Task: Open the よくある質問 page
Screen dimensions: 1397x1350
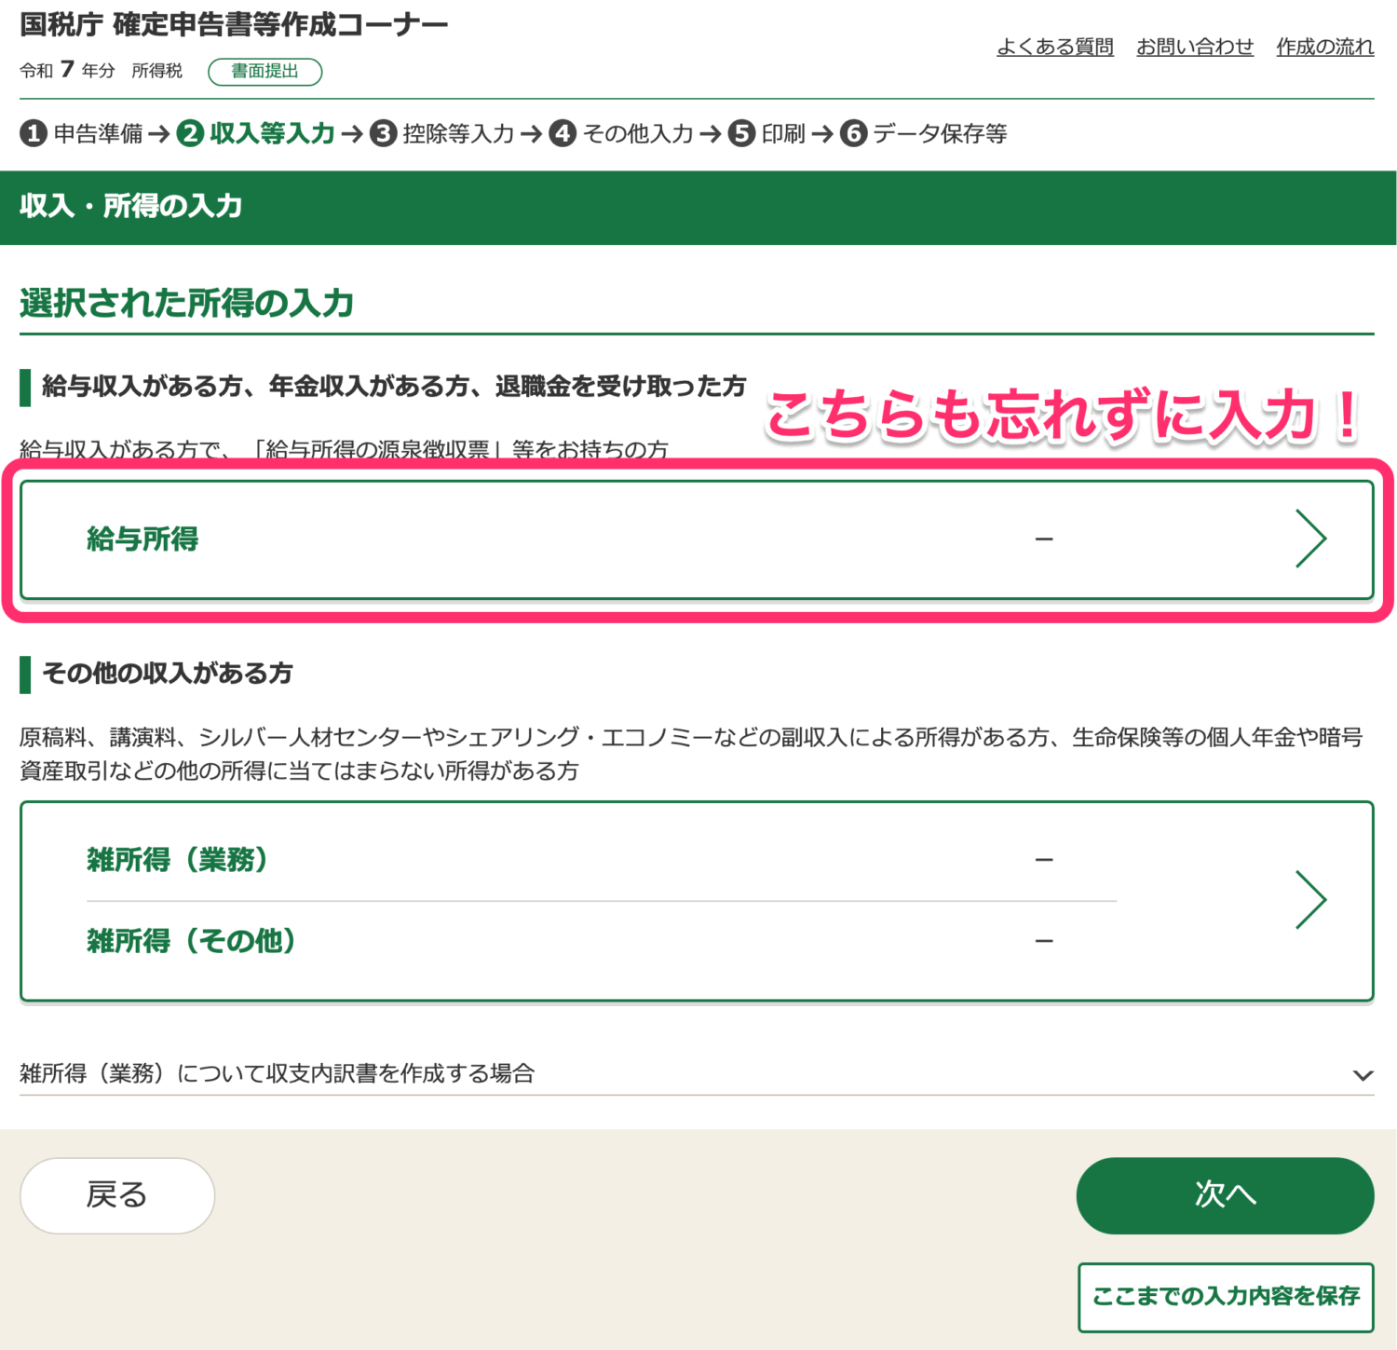Action: point(1056,47)
